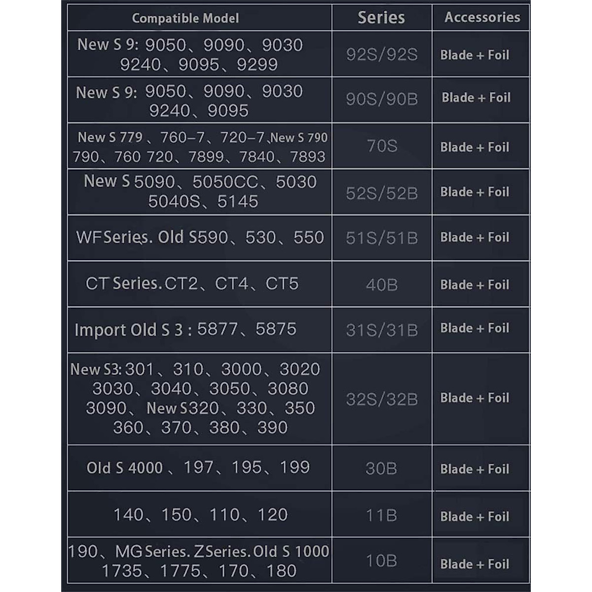The height and width of the screenshot is (592, 592).
Task: Select the Import Old S 3 model cell
Action: pos(185,329)
